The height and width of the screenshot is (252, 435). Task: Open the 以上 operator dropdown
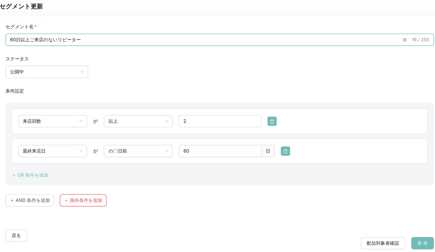pyautogui.click(x=138, y=121)
